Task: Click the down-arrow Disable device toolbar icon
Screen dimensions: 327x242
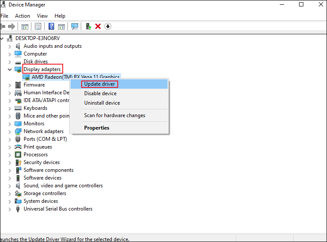Action: pyautogui.click(x=108, y=26)
